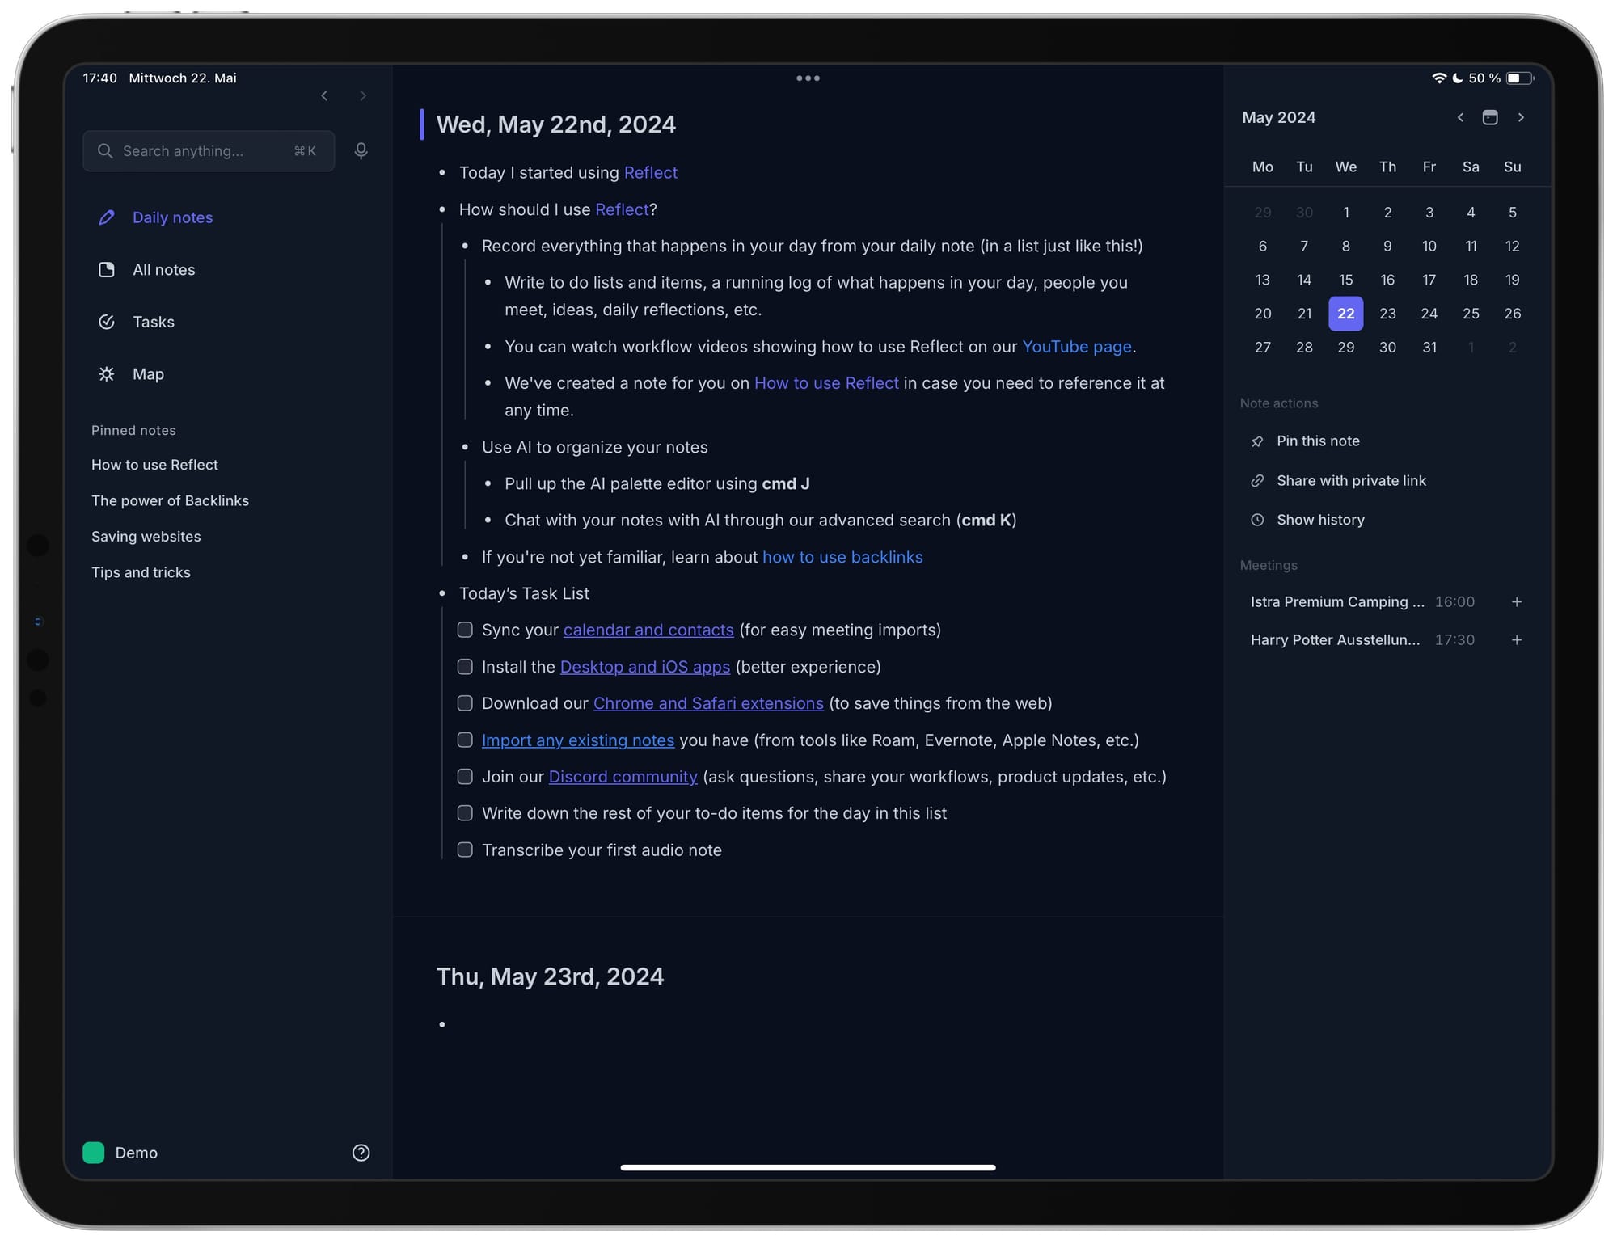Check the Join our Discord community task
Viewport: 1617px width, 1244px height.
click(465, 777)
